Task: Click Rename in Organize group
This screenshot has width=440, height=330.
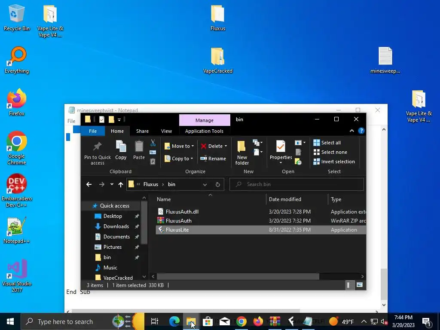Action: (x=213, y=159)
